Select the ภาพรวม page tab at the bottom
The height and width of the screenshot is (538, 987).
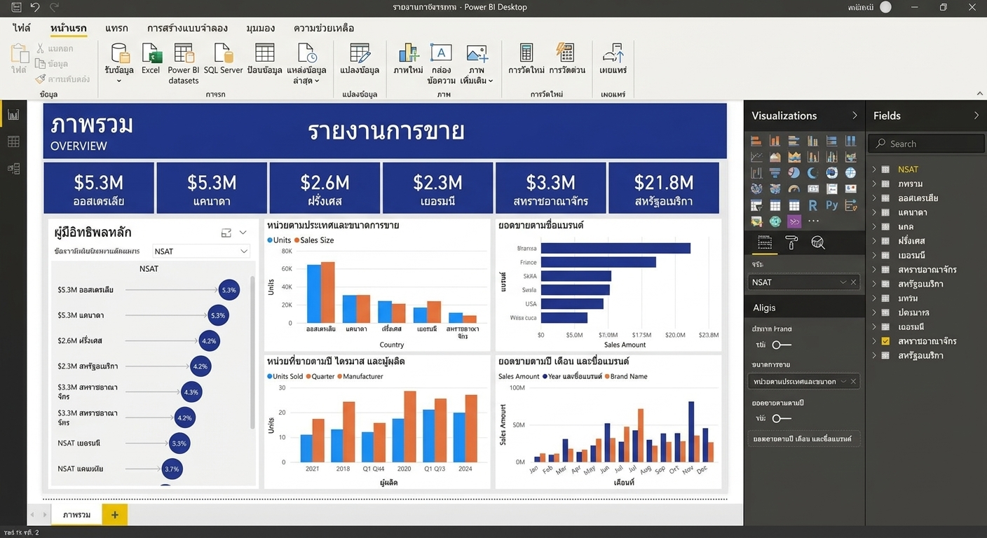click(x=76, y=515)
